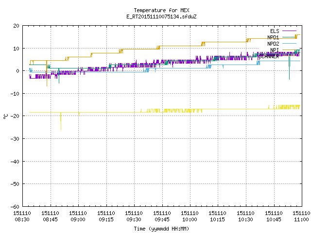Click the x-axis tick label 08:30
The width and height of the screenshot is (311, 233).
point(22,219)
